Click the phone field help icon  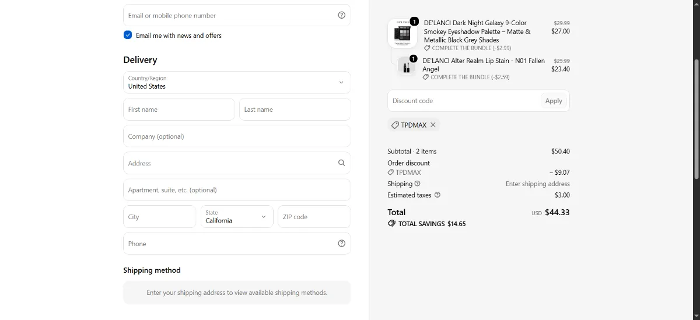pos(342,244)
